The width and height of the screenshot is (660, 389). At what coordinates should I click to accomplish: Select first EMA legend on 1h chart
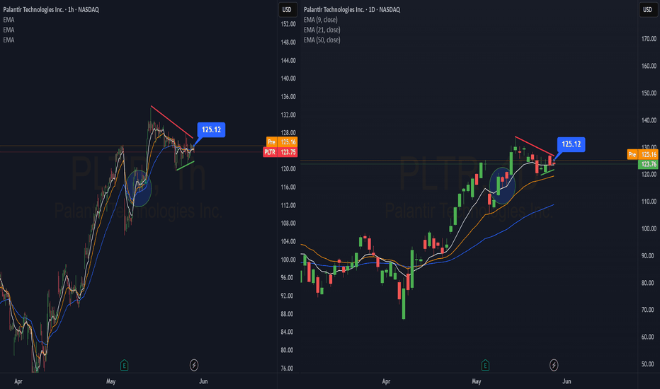[x=8, y=20]
